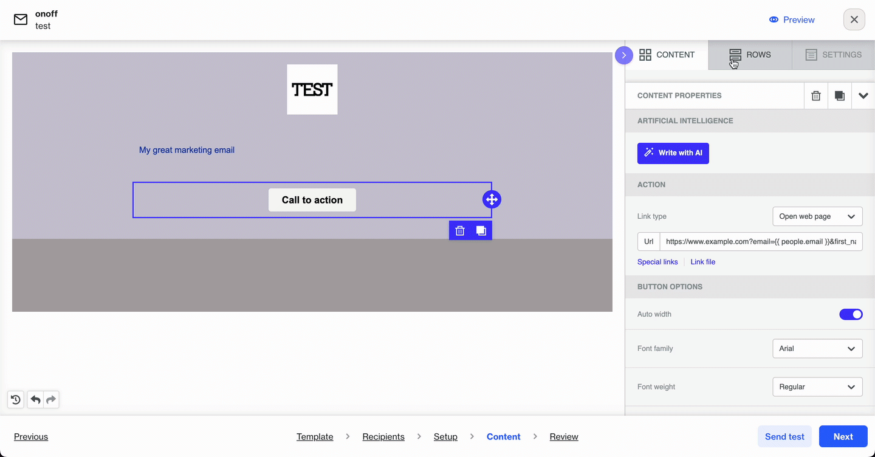Select the My great marketing email text
Viewport: 875px width, 457px height.
187,150
